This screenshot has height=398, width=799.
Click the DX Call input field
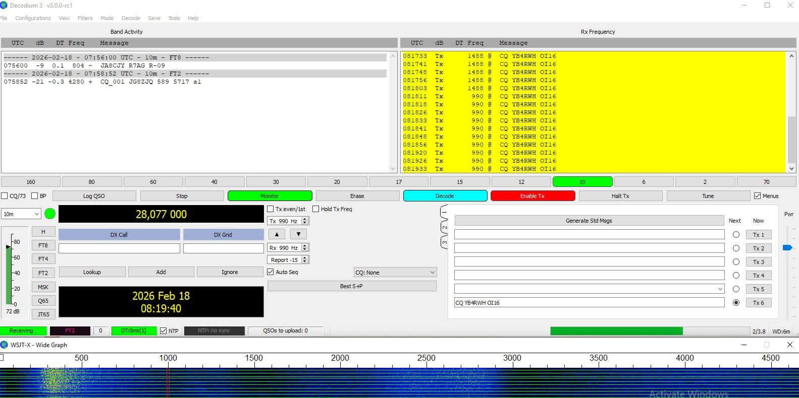[x=119, y=248]
